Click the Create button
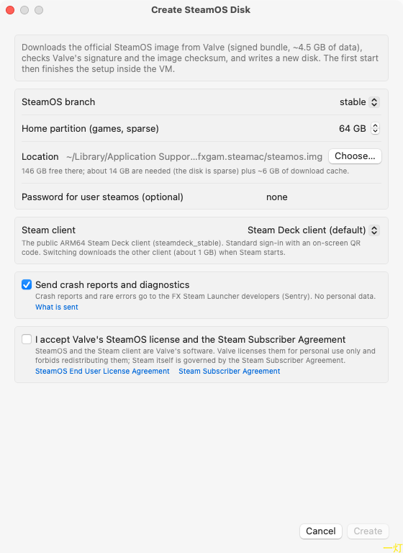403x553 pixels. 368,531
